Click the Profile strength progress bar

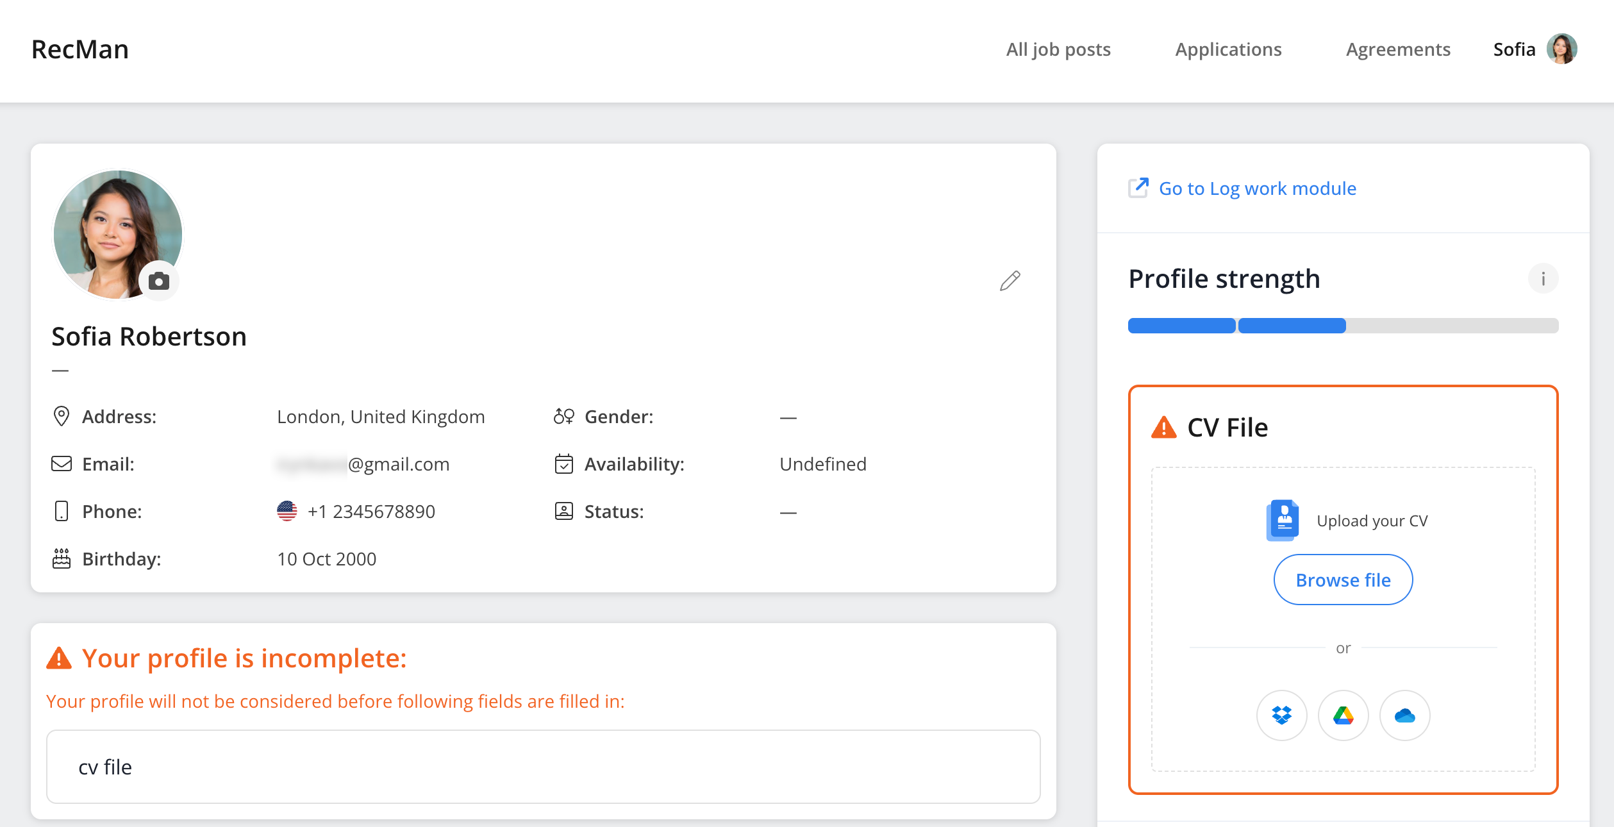click(1343, 326)
